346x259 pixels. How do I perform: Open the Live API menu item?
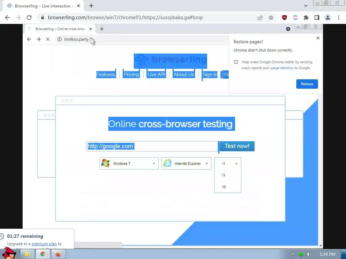pos(156,75)
